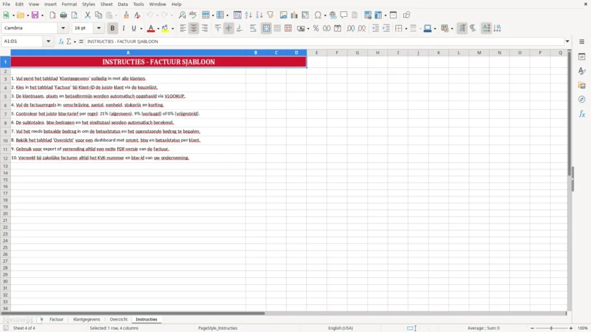Toggle Center Horizontally alignment
This screenshot has width=591, height=332.
click(x=194, y=28)
